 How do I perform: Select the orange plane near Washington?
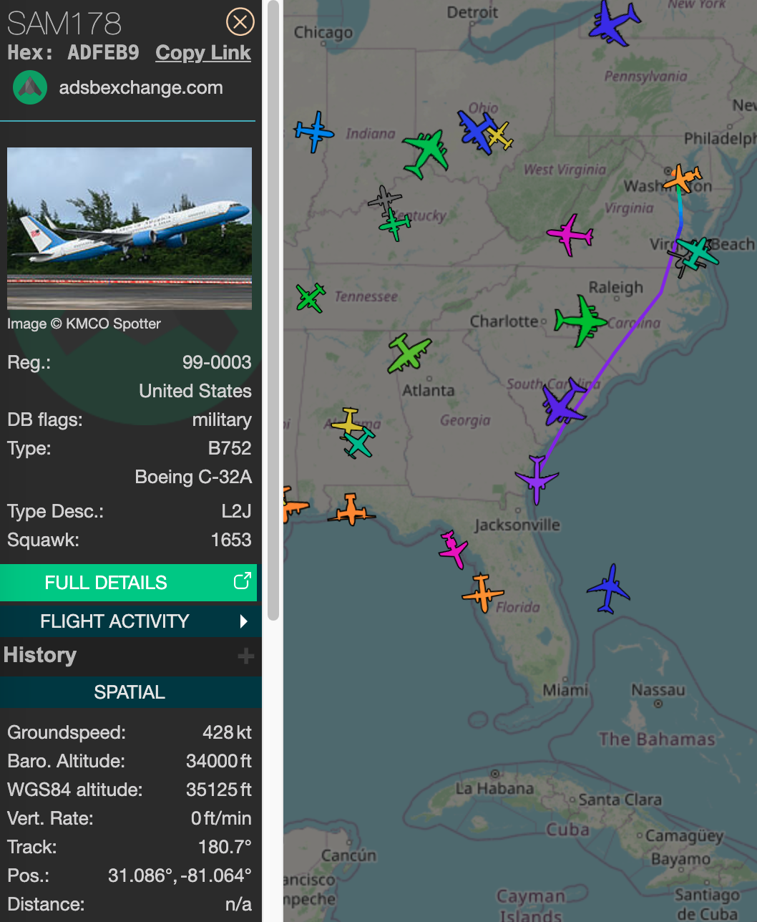click(x=682, y=178)
